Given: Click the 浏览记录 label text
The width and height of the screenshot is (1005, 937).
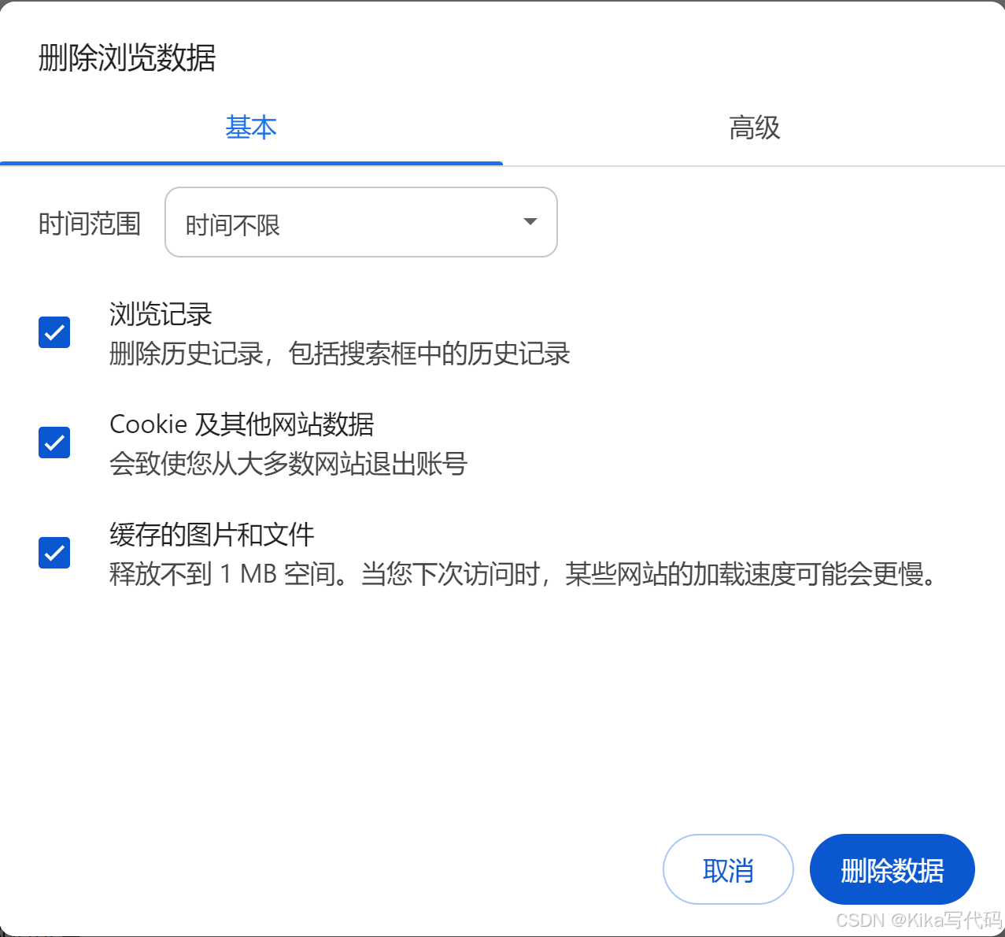Looking at the screenshot, I should pyautogui.click(x=161, y=314).
